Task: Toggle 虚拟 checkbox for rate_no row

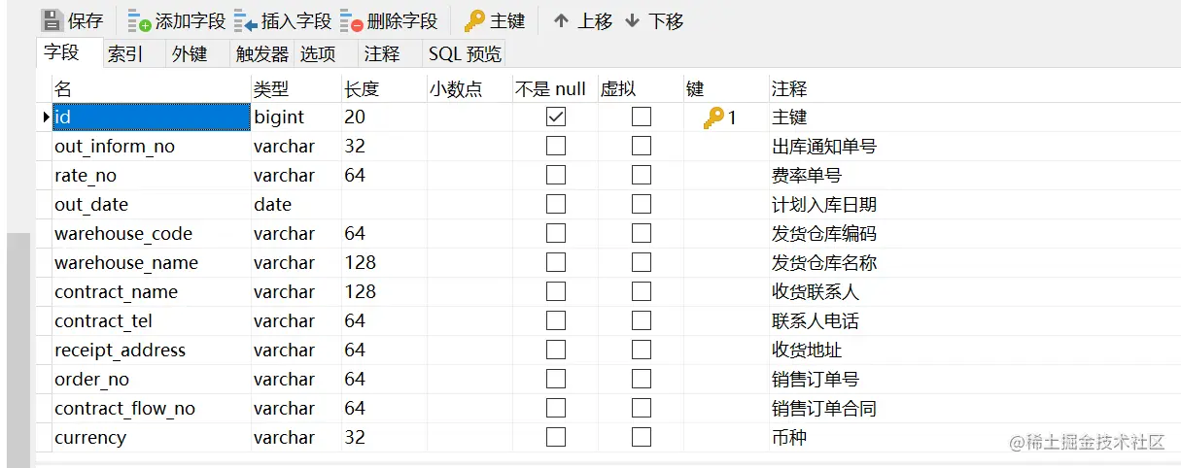Action: coord(642,176)
